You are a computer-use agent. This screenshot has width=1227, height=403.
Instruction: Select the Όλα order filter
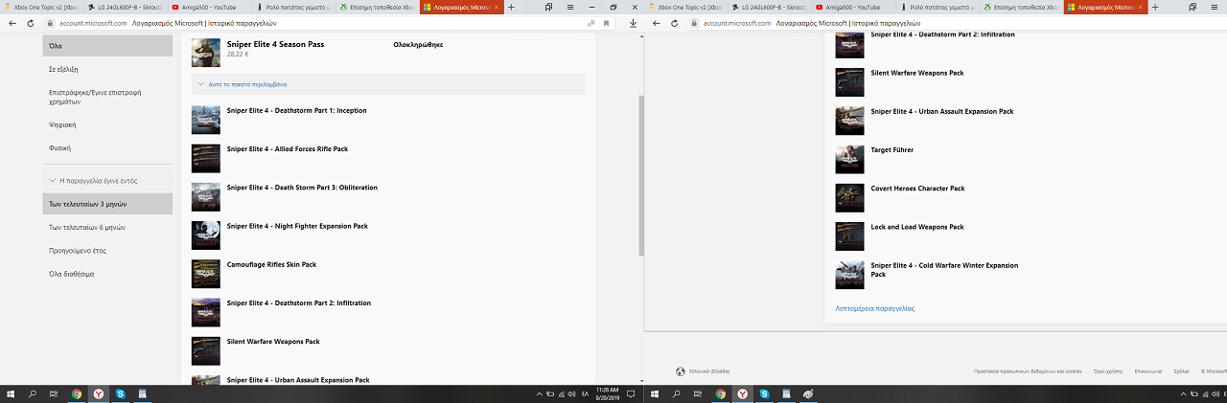click(107, 46)
